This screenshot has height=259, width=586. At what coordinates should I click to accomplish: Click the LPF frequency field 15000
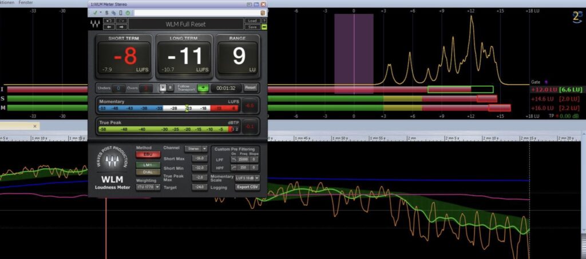tap(244, 159)
